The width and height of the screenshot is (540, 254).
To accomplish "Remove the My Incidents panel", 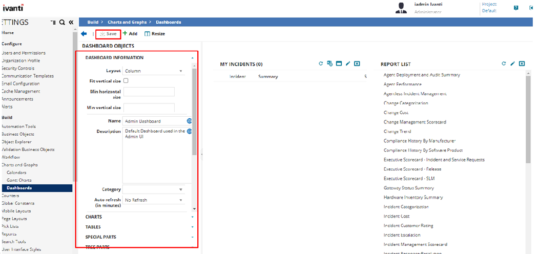I will pyautogui.click(x=357, y=64).
